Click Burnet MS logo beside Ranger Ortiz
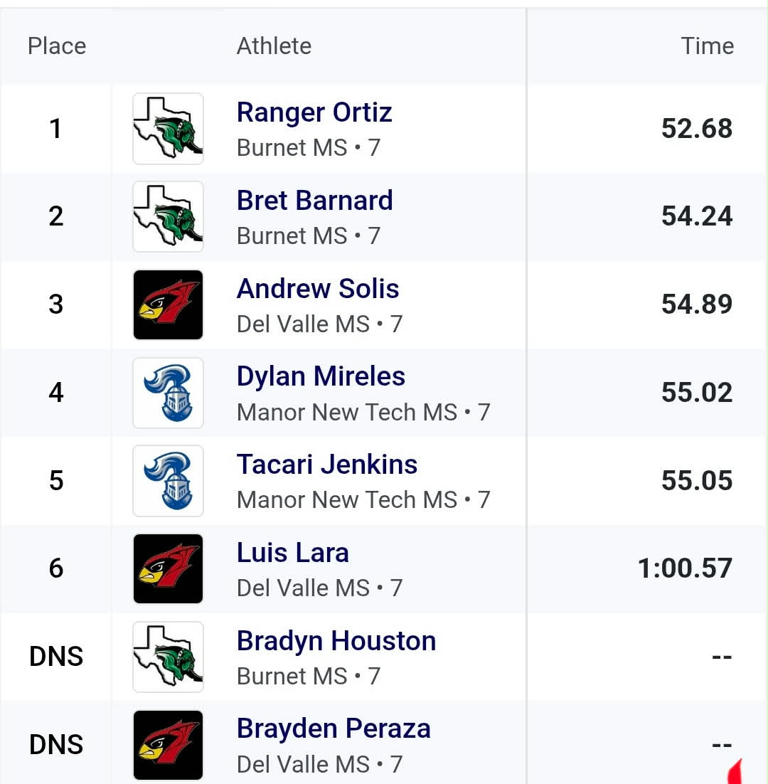The width and height of the screenshot is (768, 784). (x=169, y=129)
